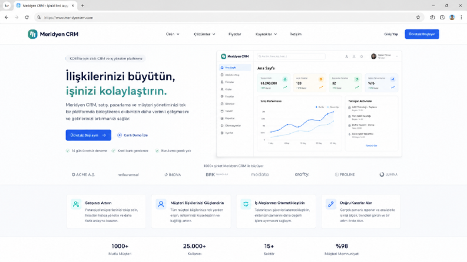467x262 pixels.
Task: Click the Ayarlar gear icon in sidebar
Action: (222, 133)
